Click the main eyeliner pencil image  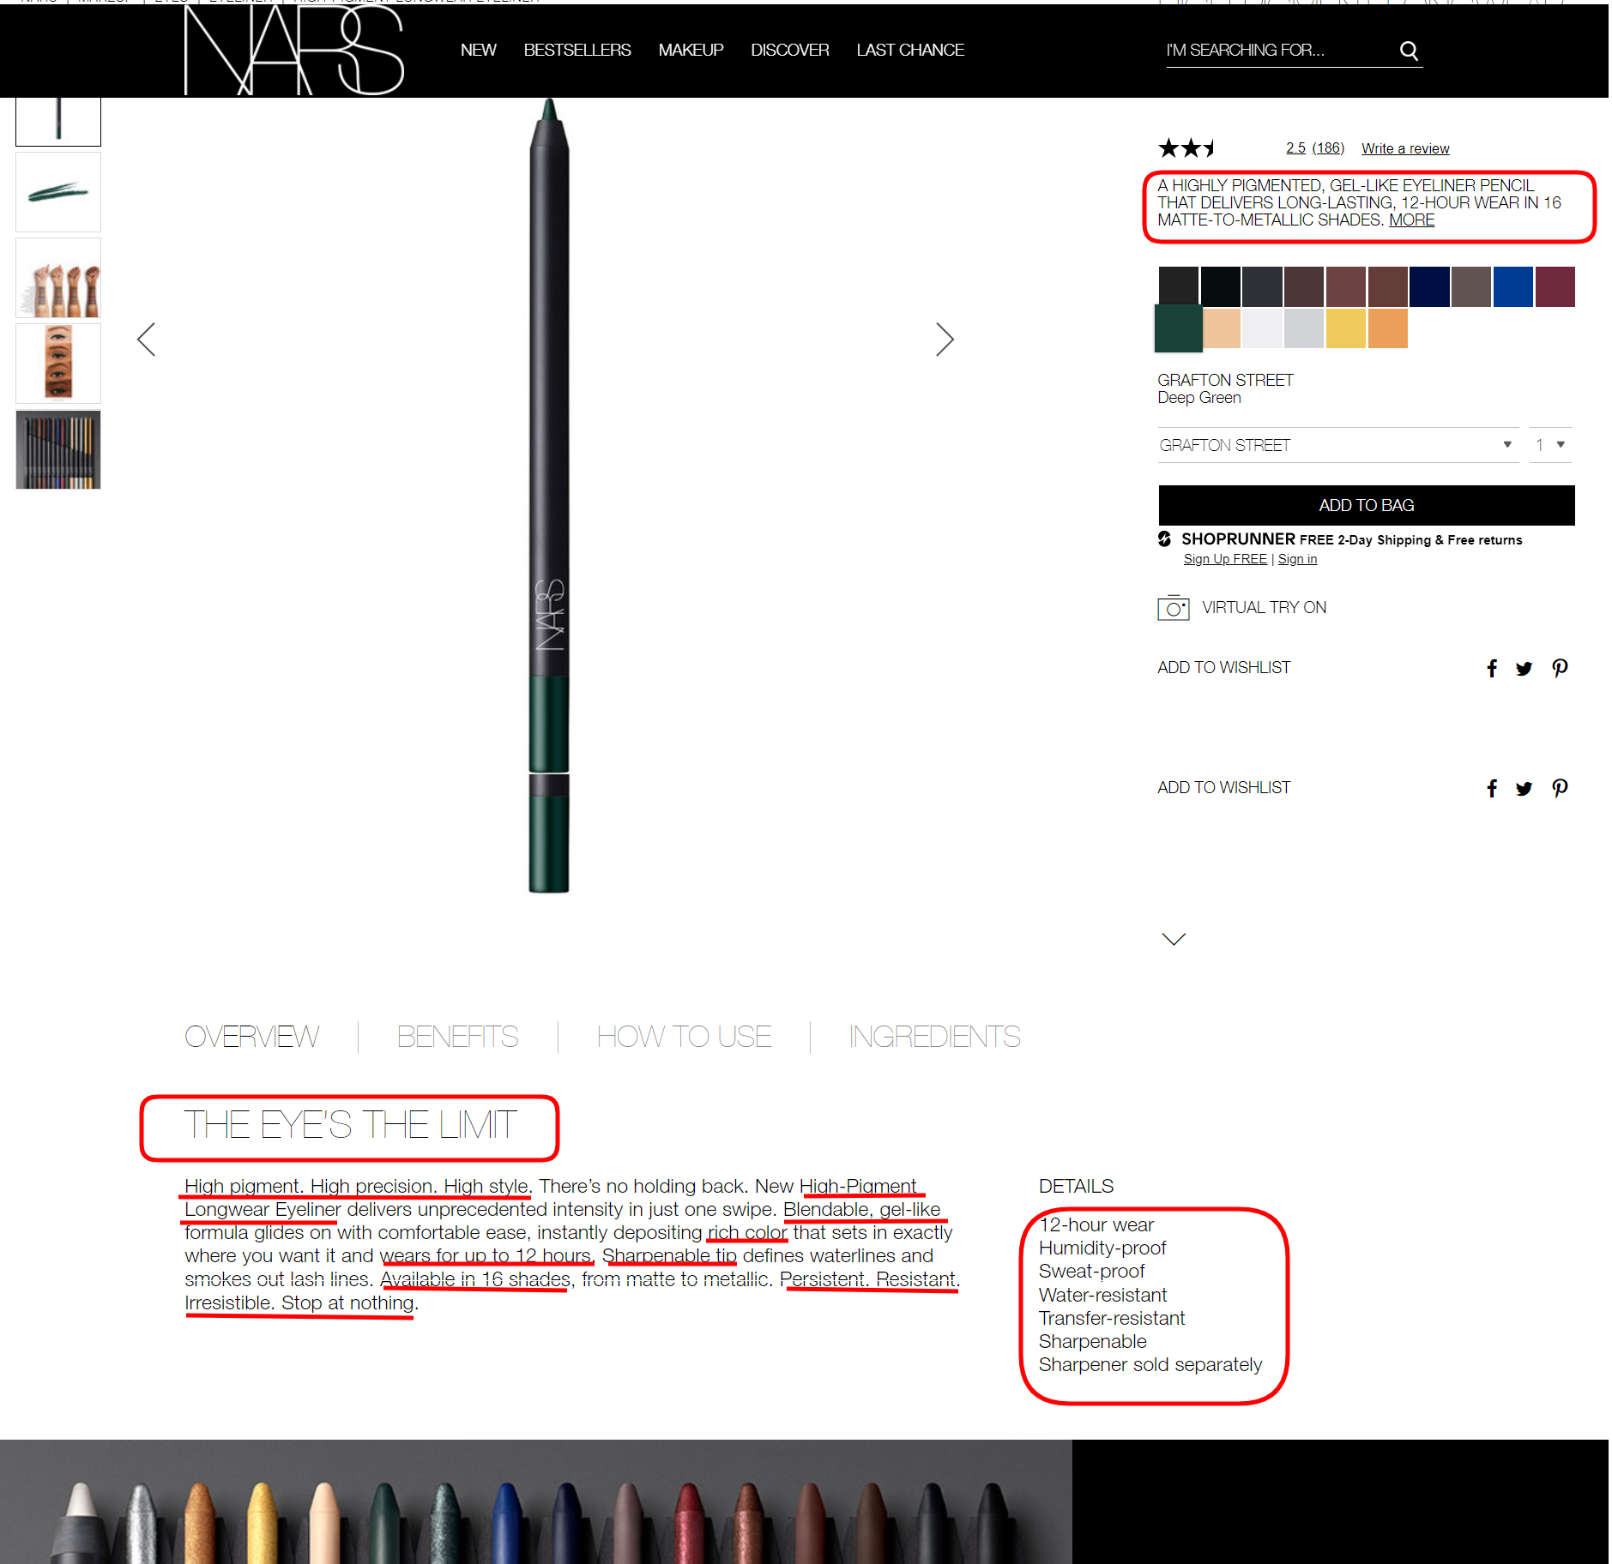tap(549, 496)
